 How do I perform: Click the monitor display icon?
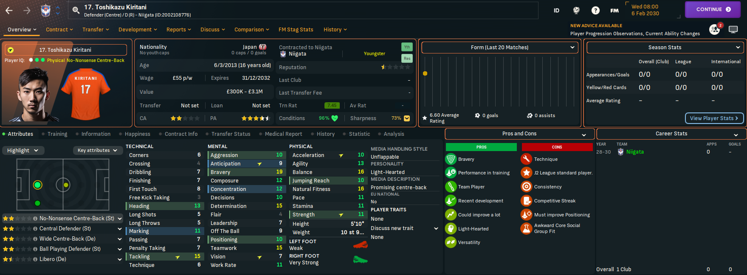point(733,30)
